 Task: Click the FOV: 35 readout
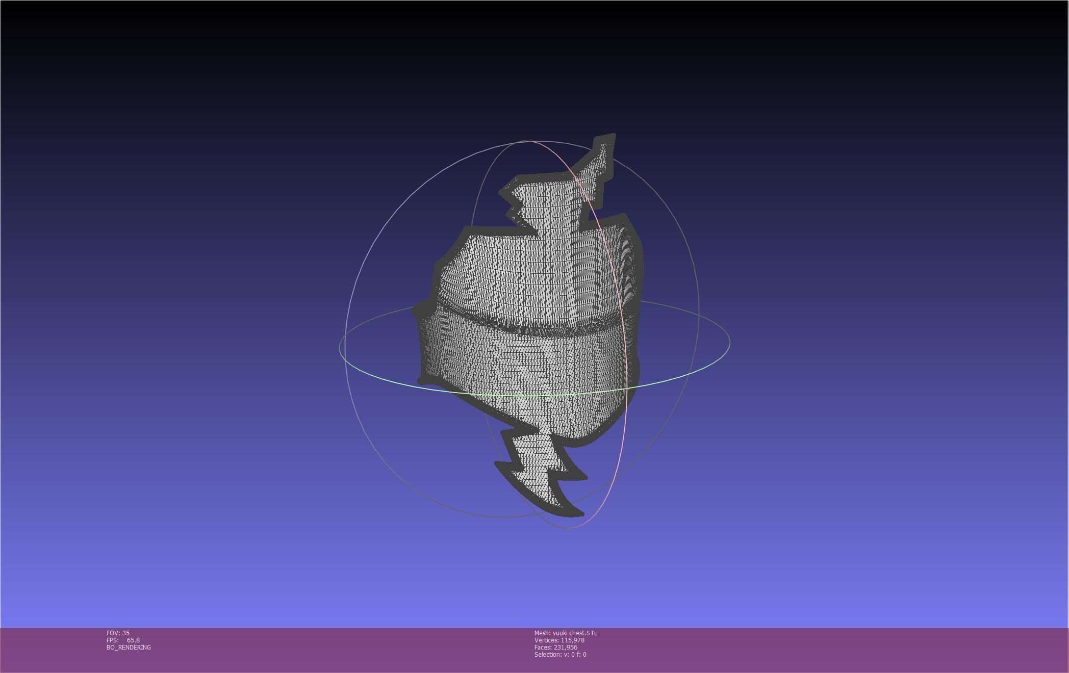click(x=118, y=633)
